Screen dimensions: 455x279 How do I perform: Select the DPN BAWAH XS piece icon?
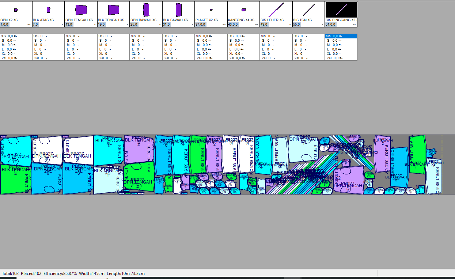146,10
